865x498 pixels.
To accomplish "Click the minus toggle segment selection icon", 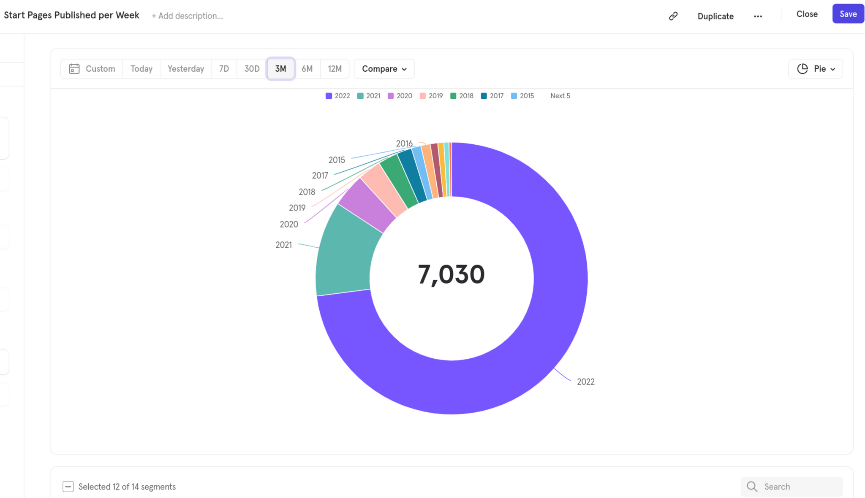I will (68, 486).
